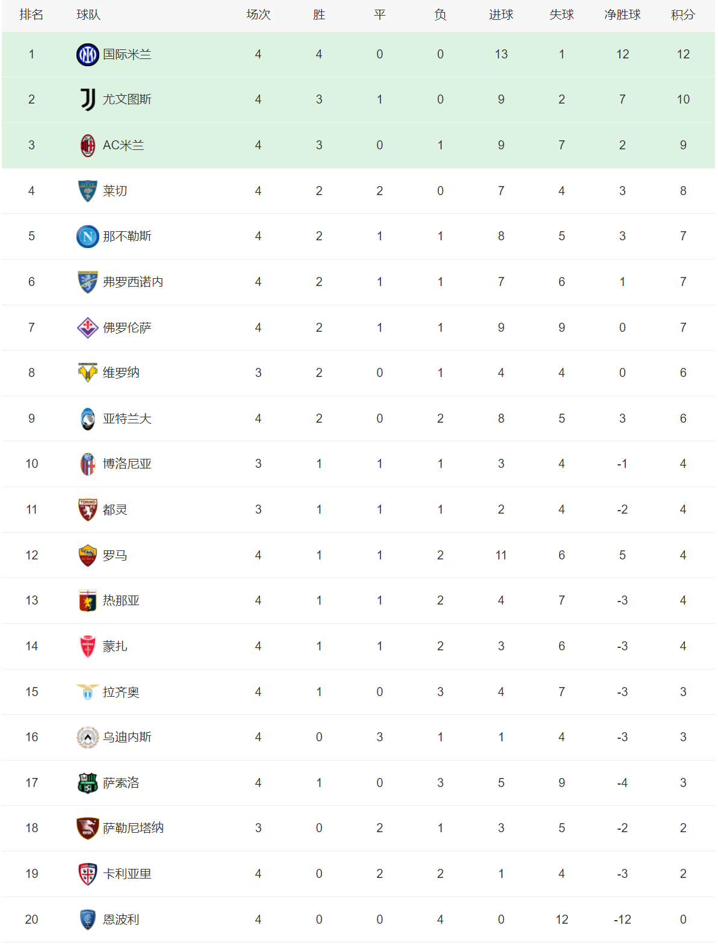Click the Lazio eagle logo
The height and width of the screenshot is (952, 718).
click(x=88, y=692)
